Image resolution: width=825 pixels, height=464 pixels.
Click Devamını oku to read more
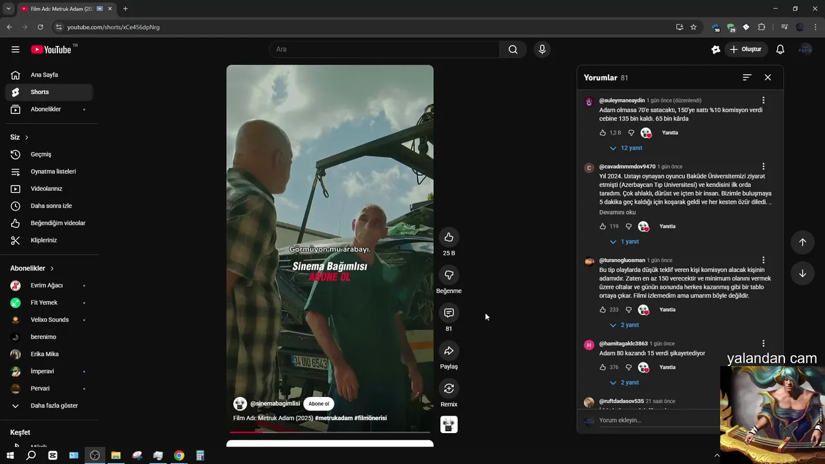pos(617,212)
